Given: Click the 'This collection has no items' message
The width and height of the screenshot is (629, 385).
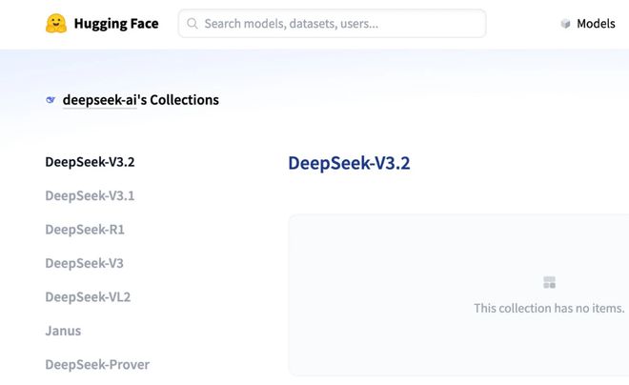Looking at the screenshot, I should pyautogui.click(x=549, y=309).
